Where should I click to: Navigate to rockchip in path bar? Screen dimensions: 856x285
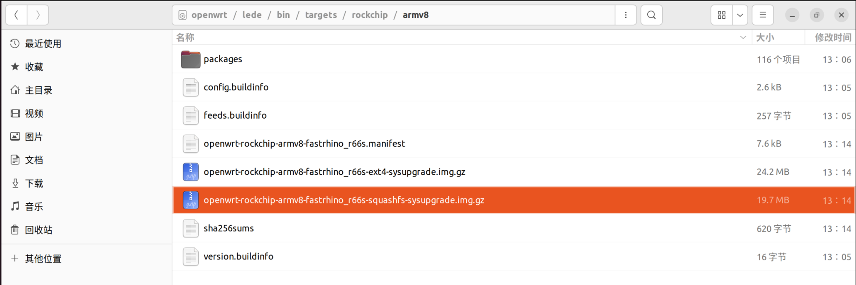click(x=370, y=15)
